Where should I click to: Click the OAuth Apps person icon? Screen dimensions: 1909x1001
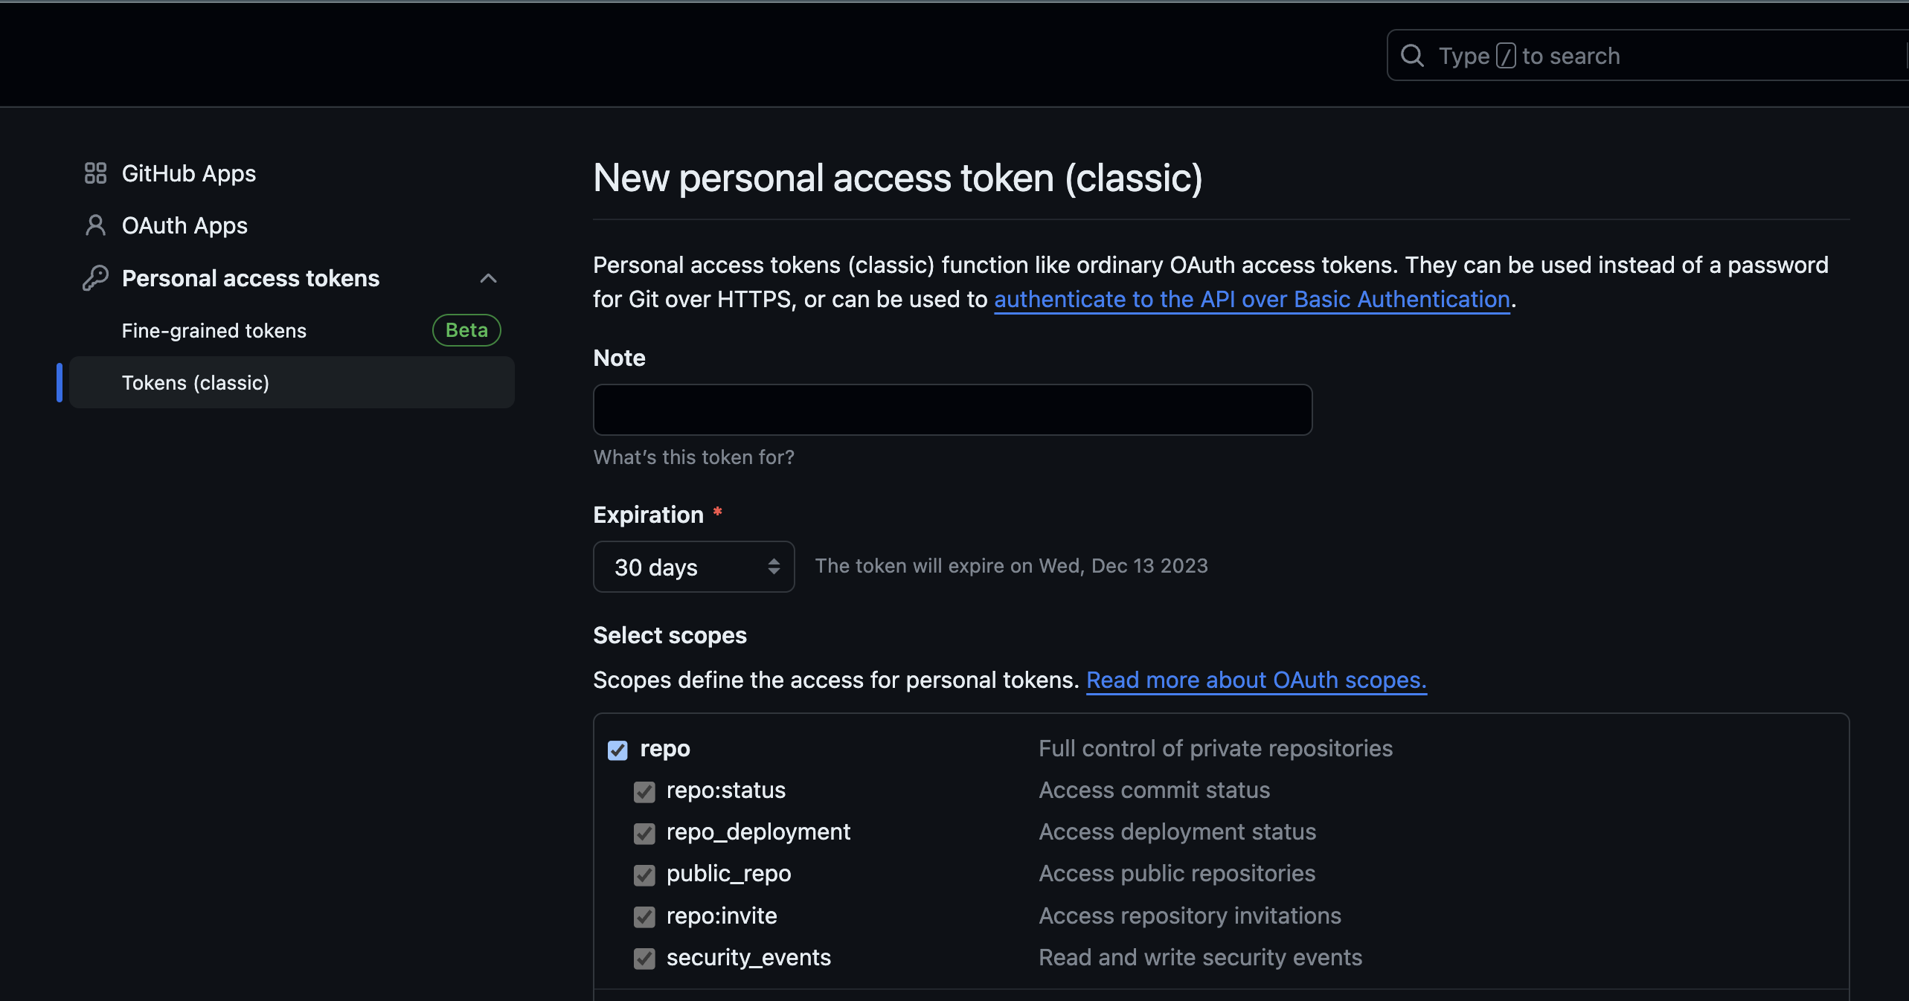pyautogui.click(x=95, y=225)
